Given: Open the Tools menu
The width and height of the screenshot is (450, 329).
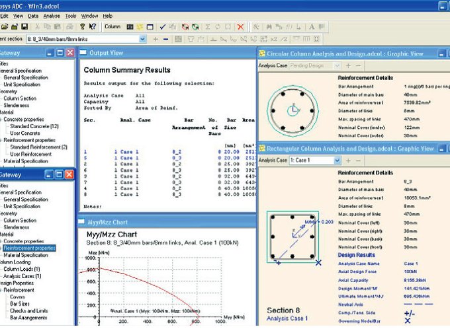Looking at the screenshot, I should pyautogui.click(x=71, y=16).
